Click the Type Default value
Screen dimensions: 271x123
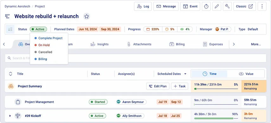pyautogui.click(x=253, y=29)
